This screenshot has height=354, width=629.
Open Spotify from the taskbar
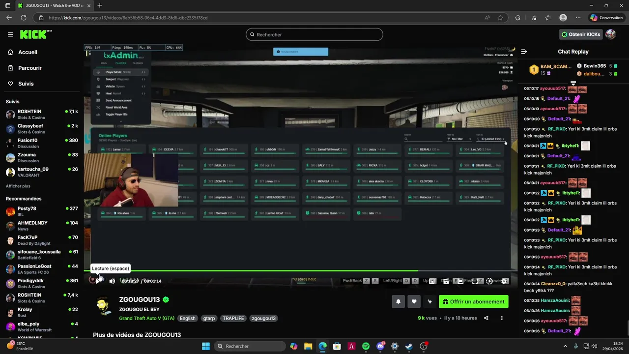coord(366,346)
